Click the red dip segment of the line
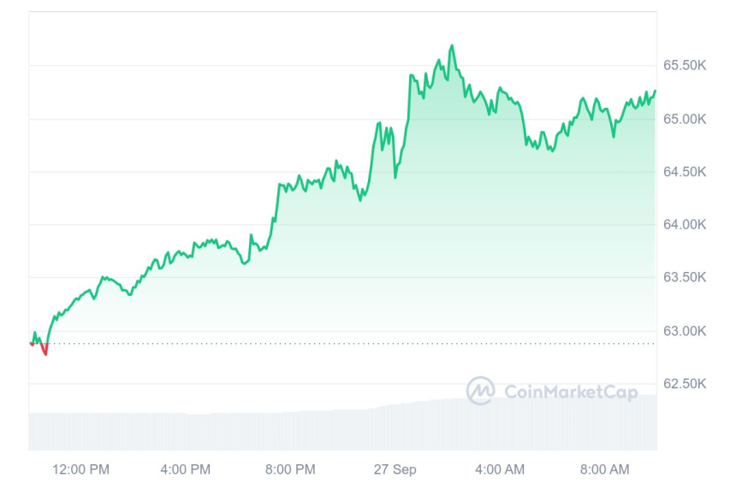 pos(45,351)
